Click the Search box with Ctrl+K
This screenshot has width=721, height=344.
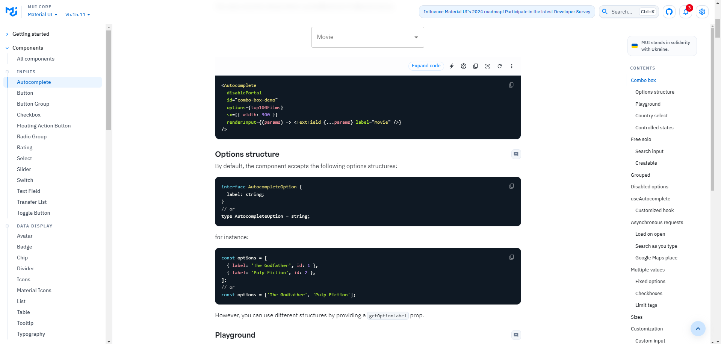(629, 12)
